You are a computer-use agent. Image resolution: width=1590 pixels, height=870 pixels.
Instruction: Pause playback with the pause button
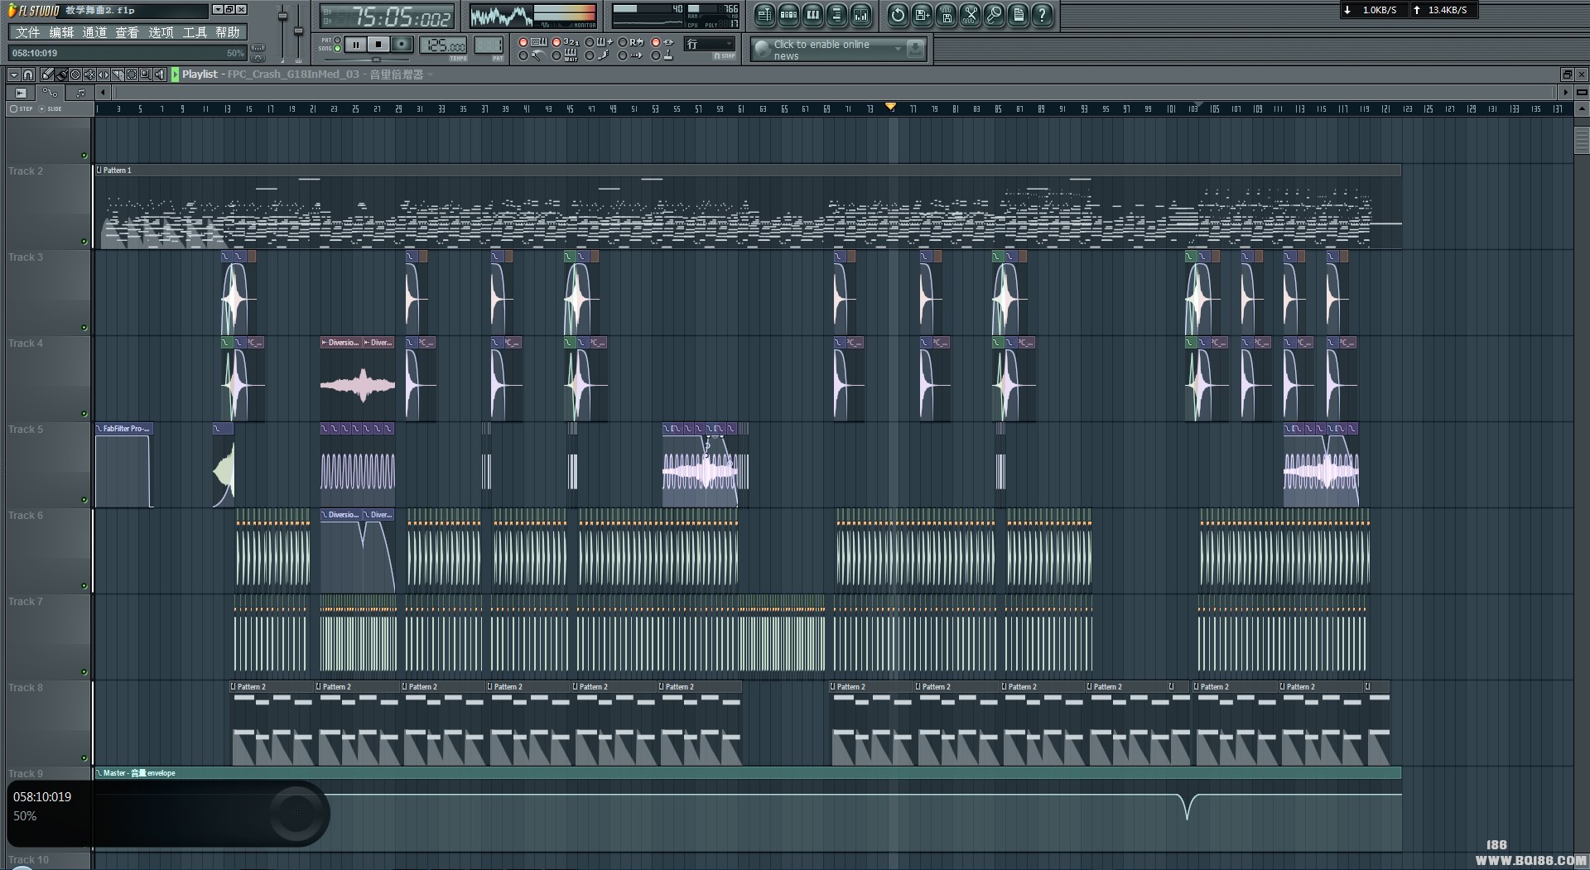click(x=356, y=44)
